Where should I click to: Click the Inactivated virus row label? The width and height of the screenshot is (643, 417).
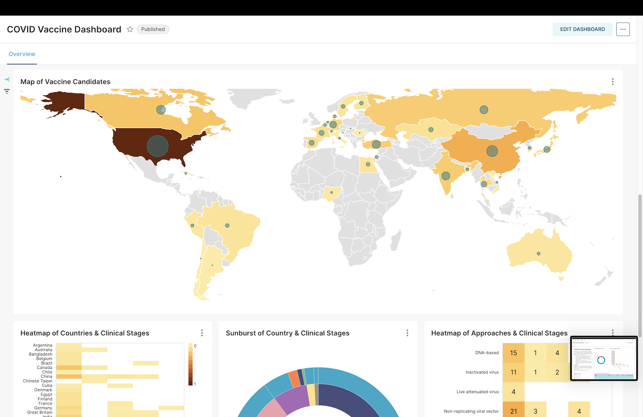pos(482,372)
